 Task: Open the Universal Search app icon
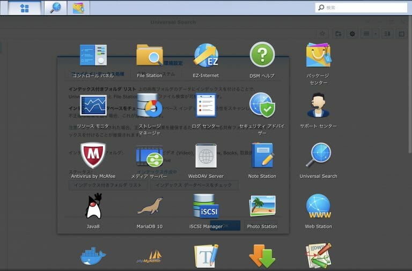[319, 155]
